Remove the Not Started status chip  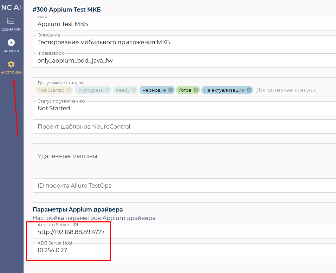click(x=69, y=90)
